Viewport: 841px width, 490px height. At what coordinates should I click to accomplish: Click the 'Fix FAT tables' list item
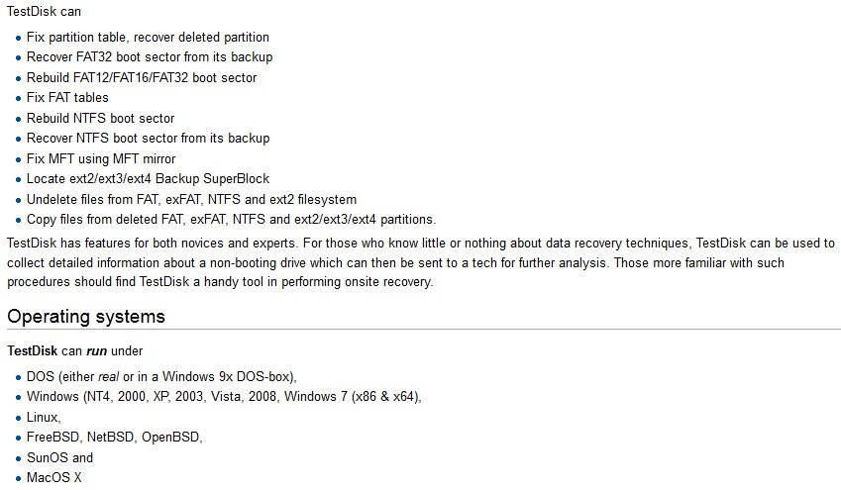point(67,98)
